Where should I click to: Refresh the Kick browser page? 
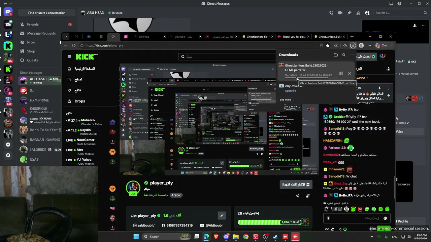click(74, 45)
